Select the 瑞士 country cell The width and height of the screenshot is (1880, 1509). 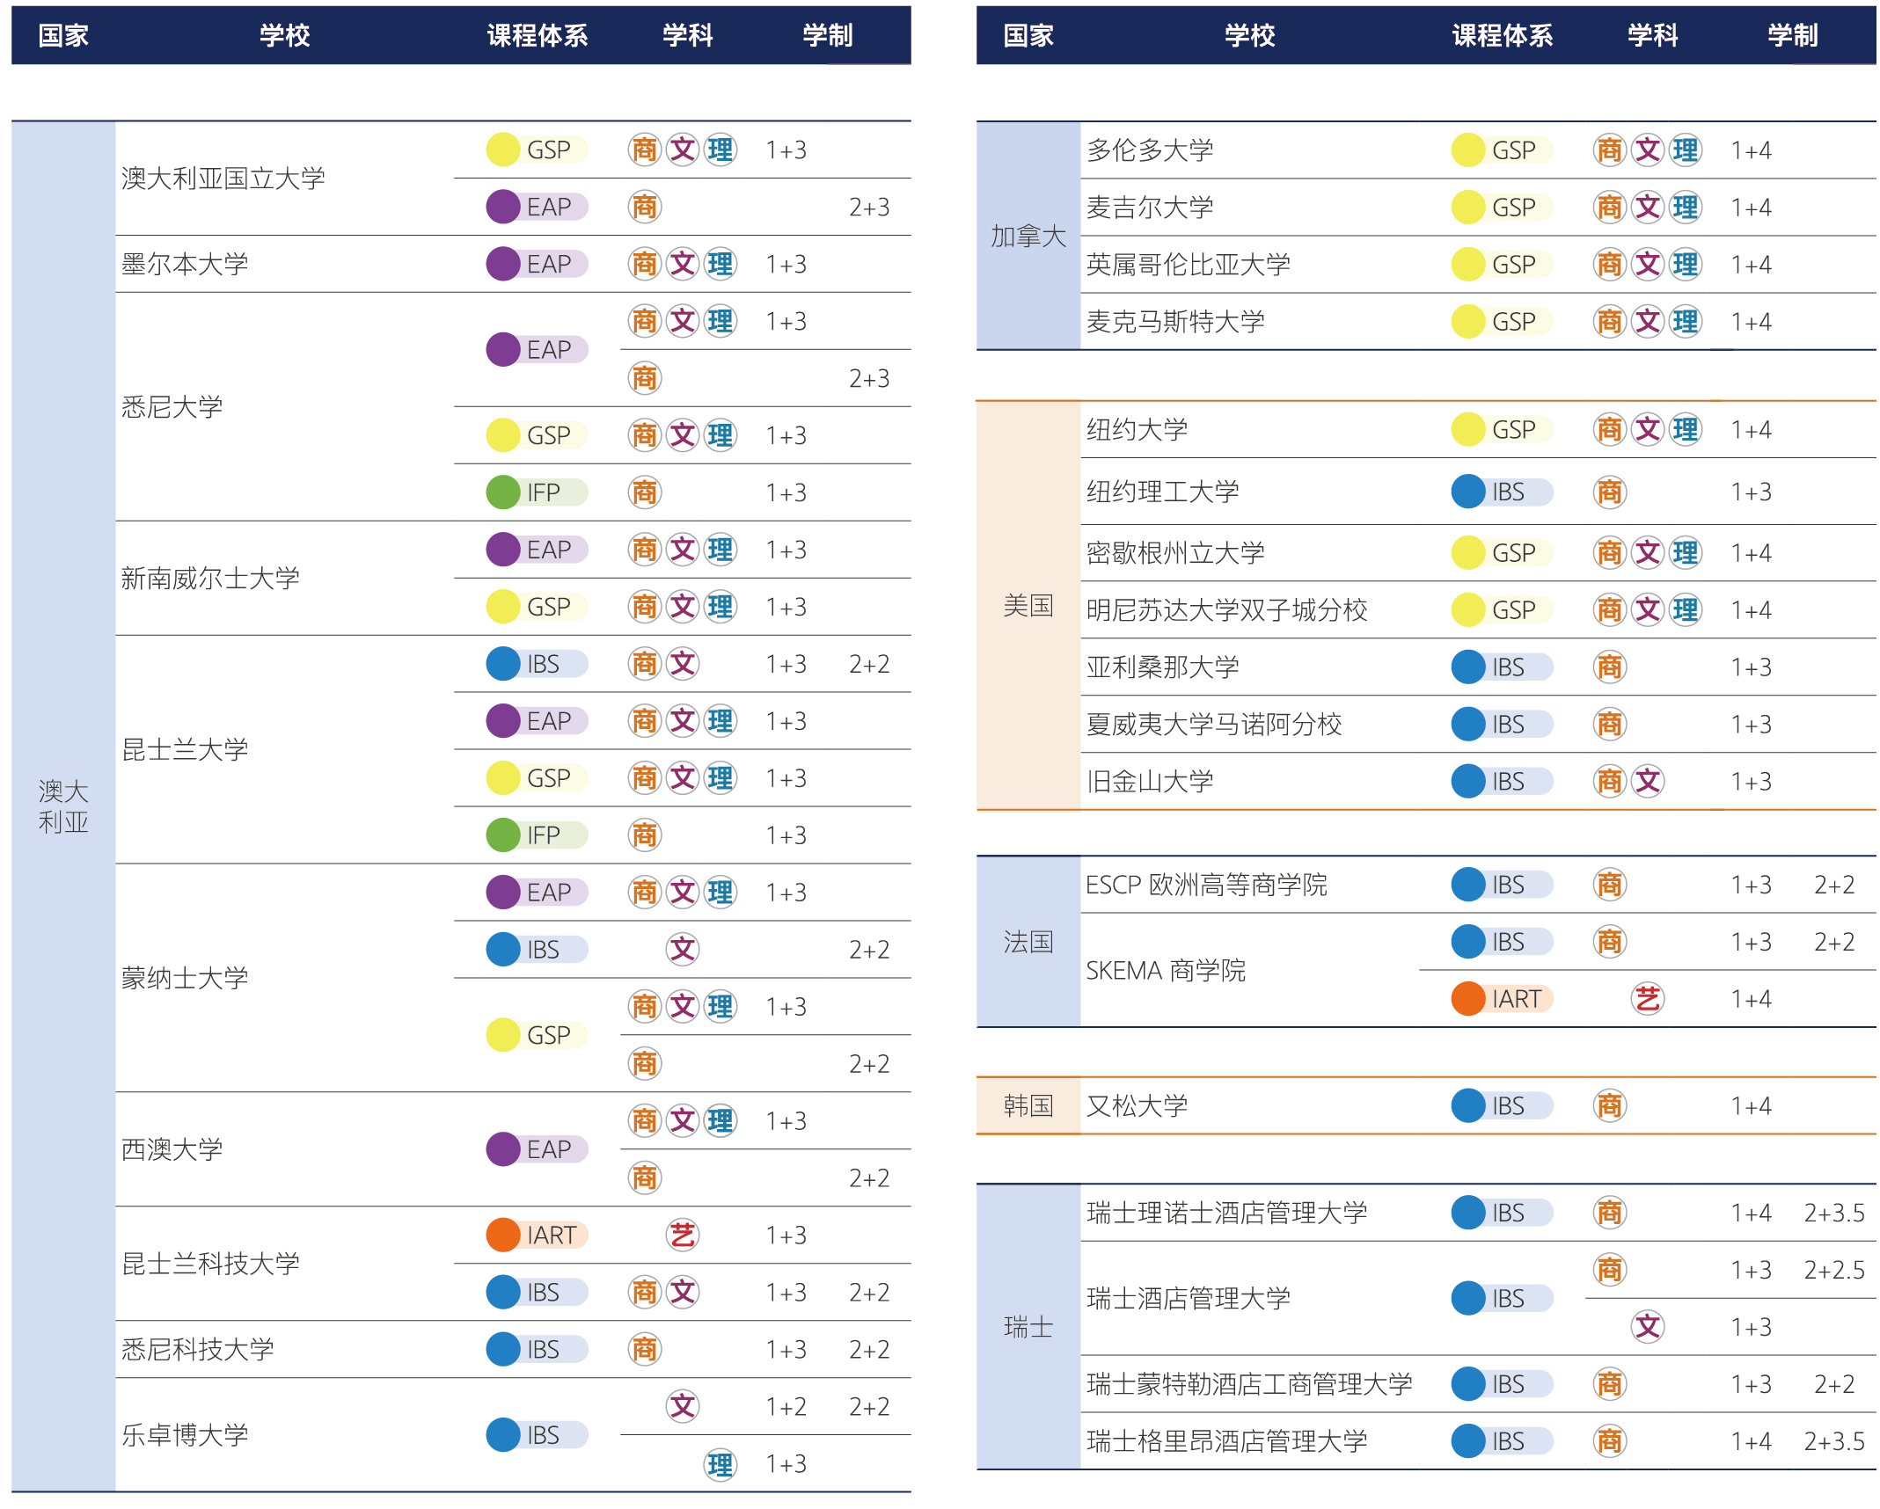coord(1028,1326)
